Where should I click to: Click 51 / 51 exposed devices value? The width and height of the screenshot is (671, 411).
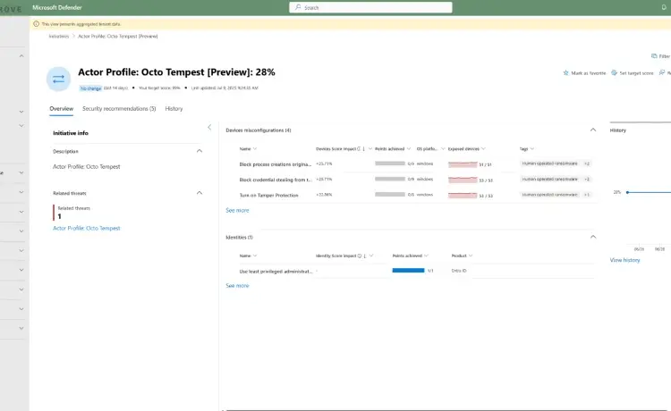tap(485, 164)
